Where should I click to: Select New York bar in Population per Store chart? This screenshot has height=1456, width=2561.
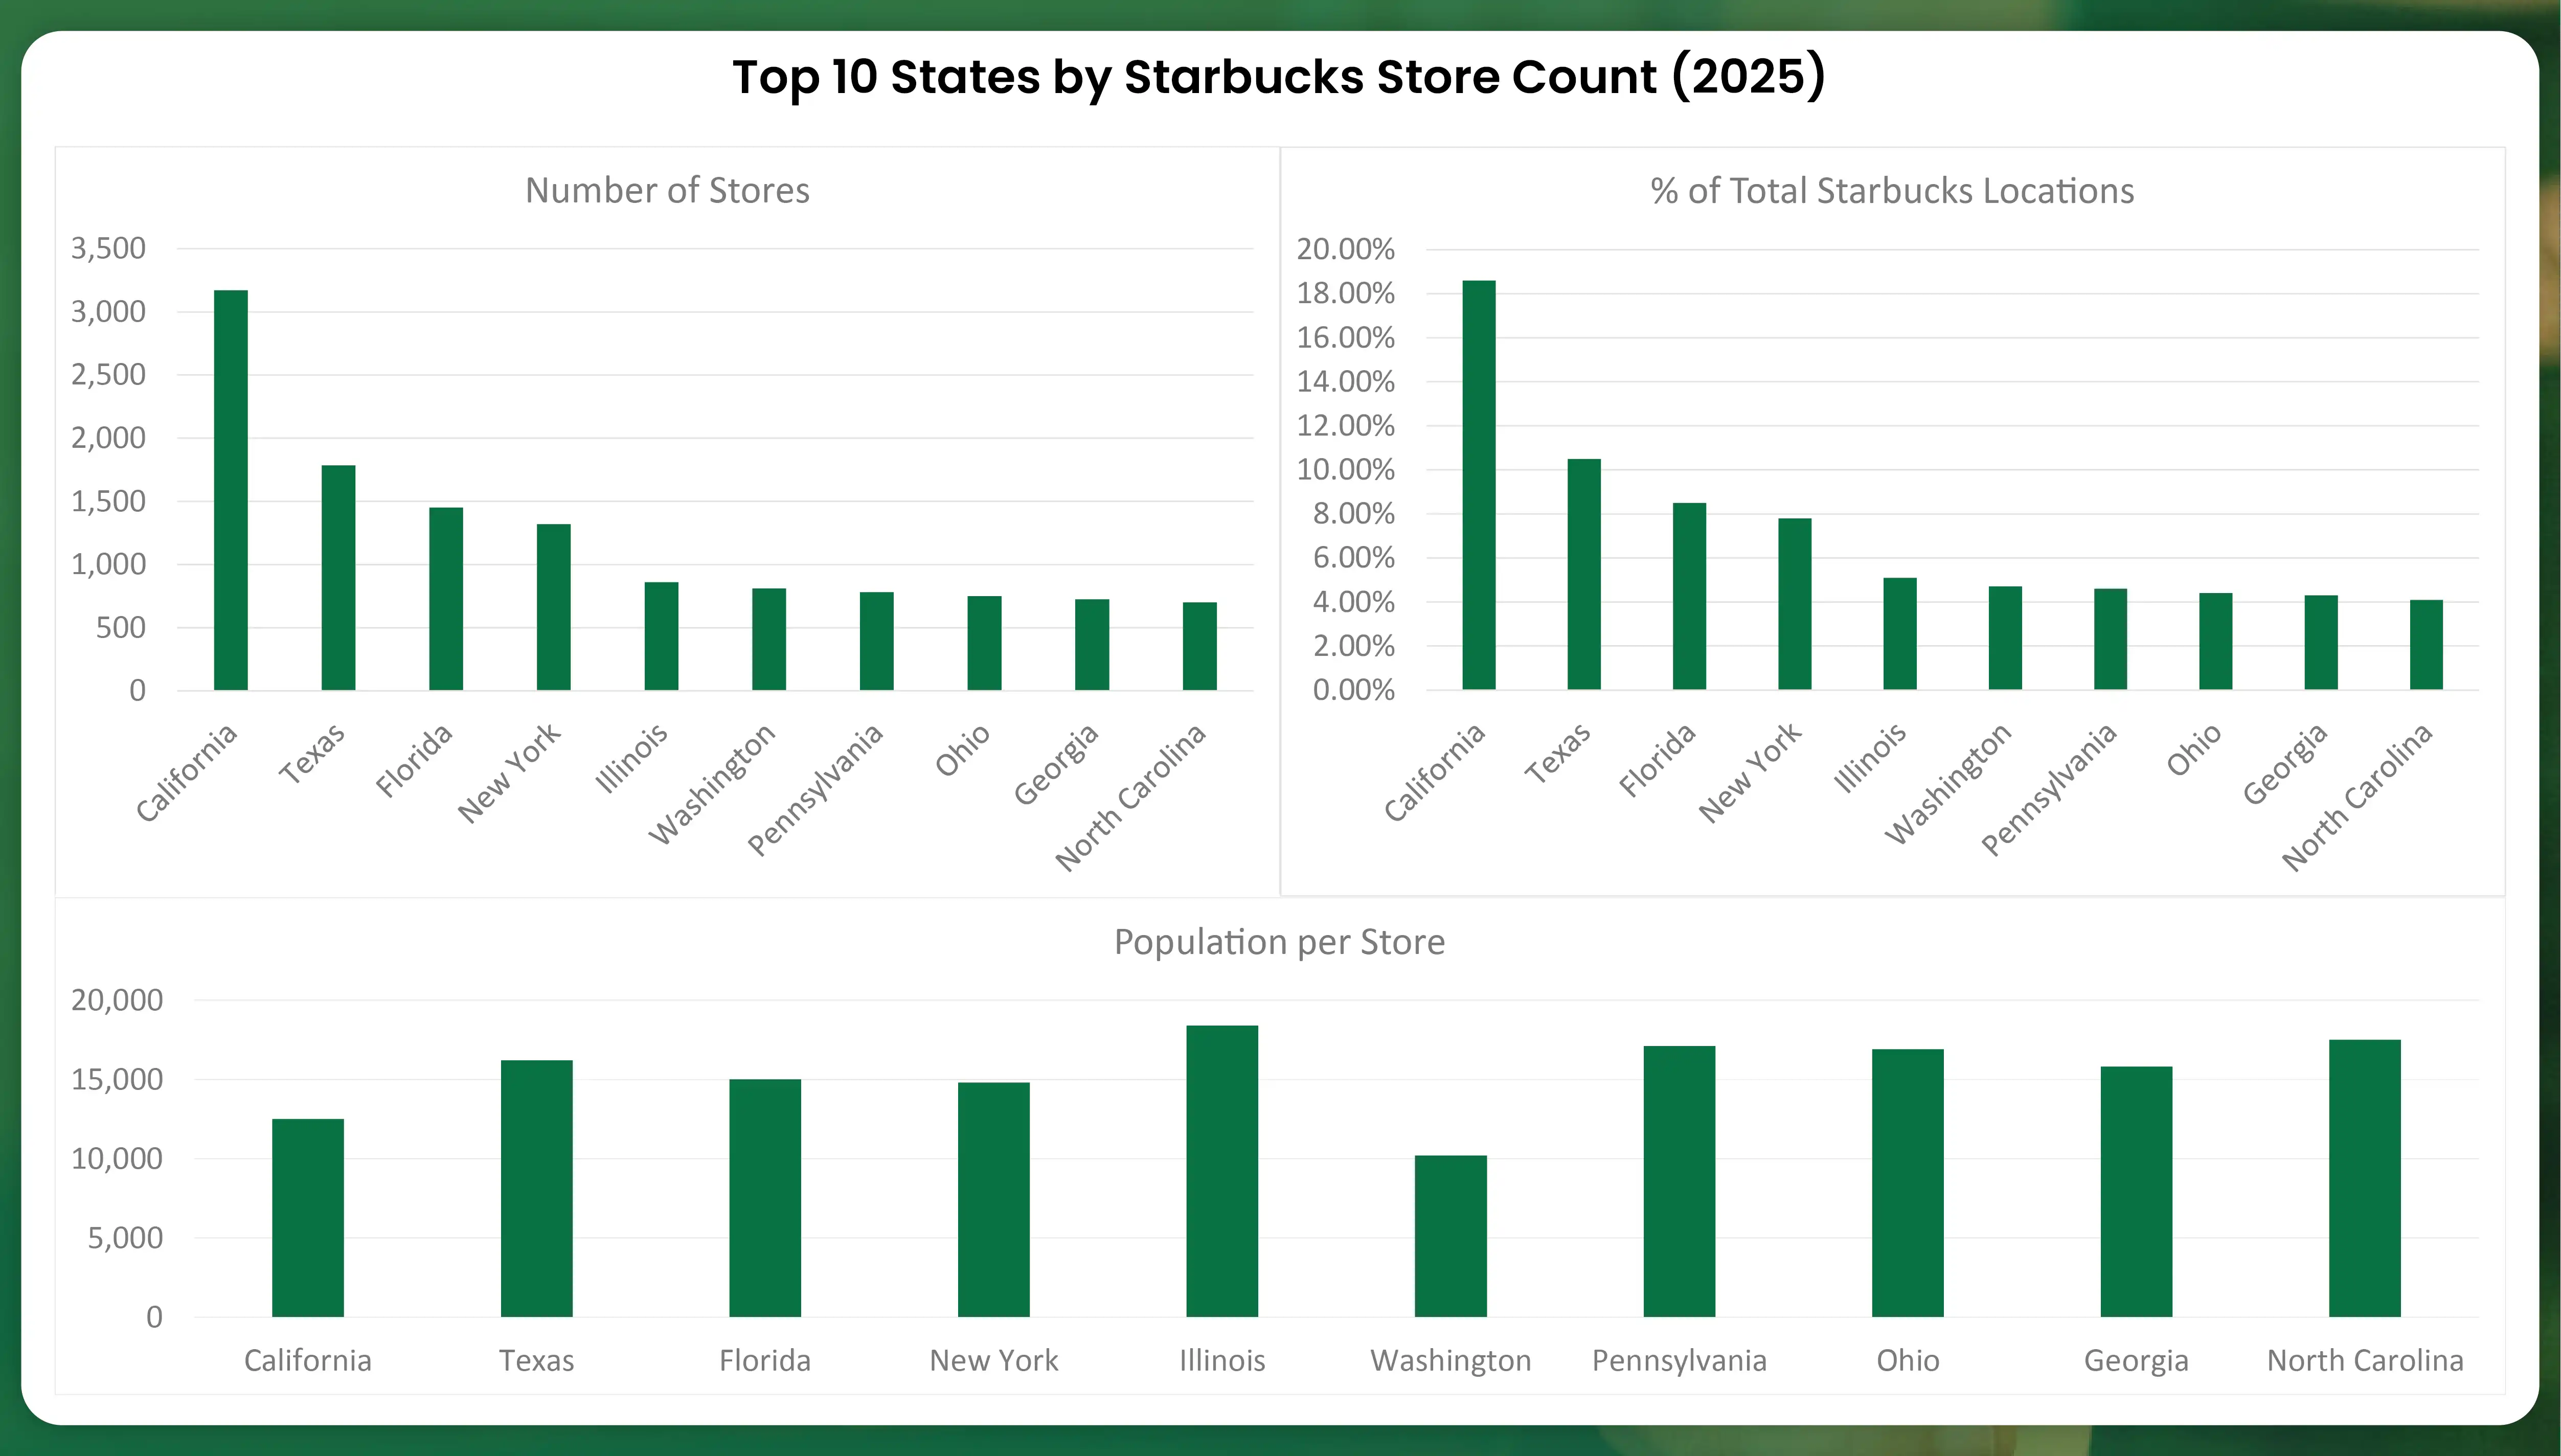click(994, 1200)
